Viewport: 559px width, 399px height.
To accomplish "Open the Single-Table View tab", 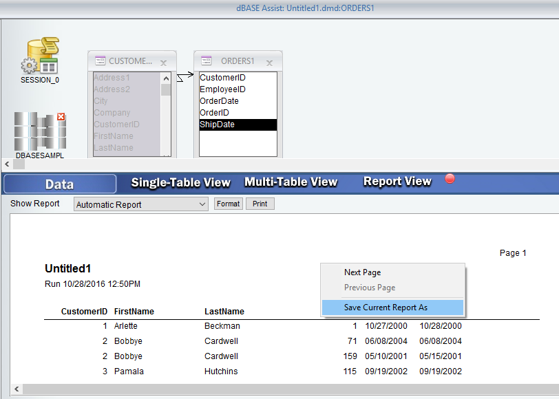I will click(x=180, y=182).
